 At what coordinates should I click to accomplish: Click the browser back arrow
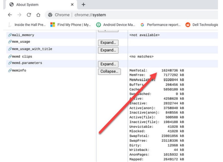point(10,15)
